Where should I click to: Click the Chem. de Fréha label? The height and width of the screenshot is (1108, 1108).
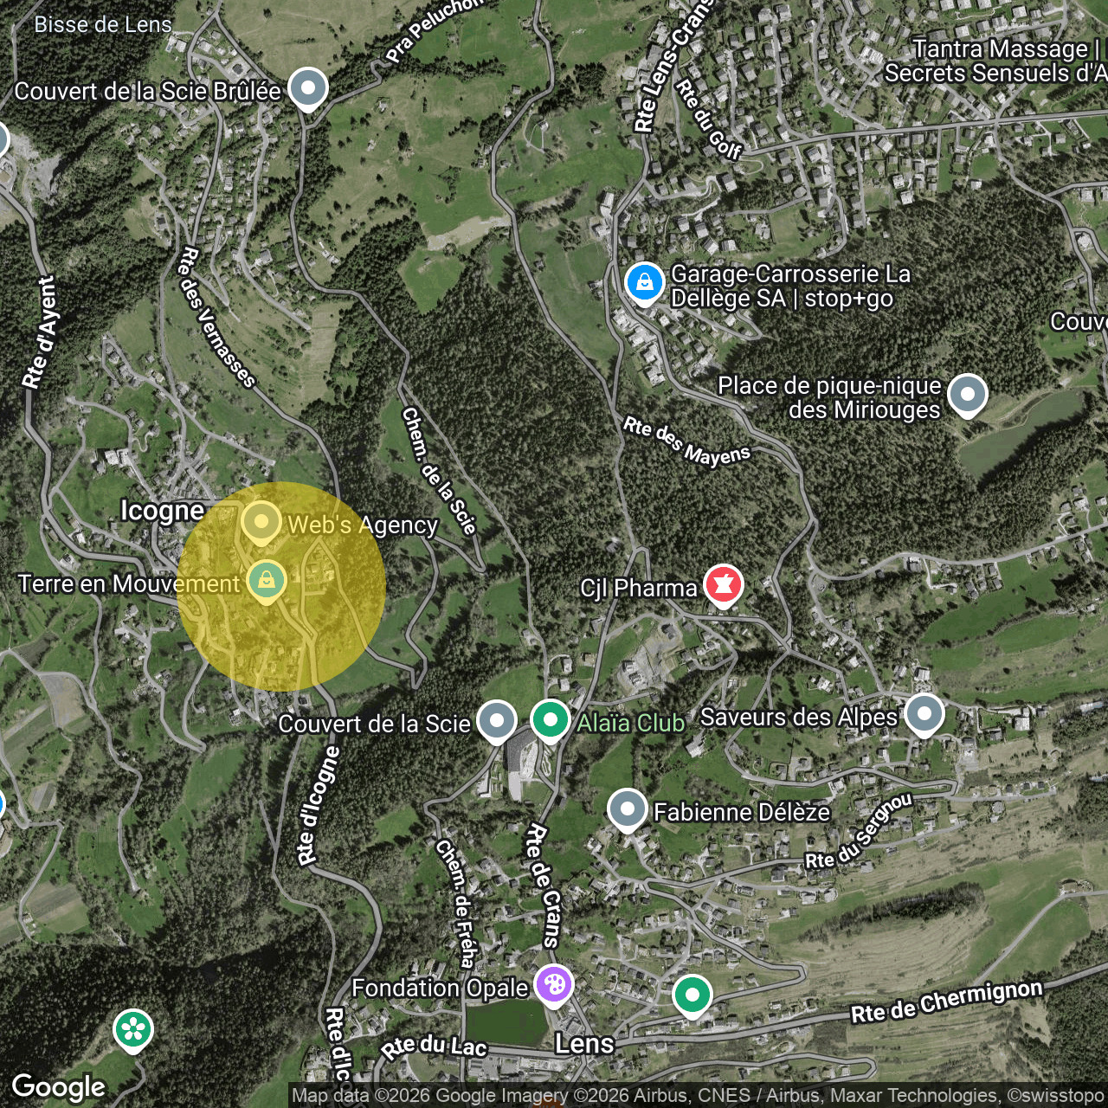point(457,903)
